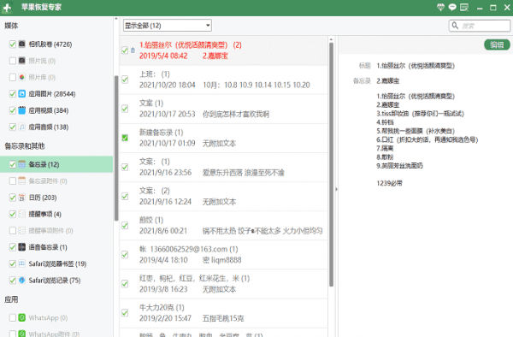The height and width of the screenshot is (337, 513).
Task: Click the app videos icon 应用视频
Action: 21,110
